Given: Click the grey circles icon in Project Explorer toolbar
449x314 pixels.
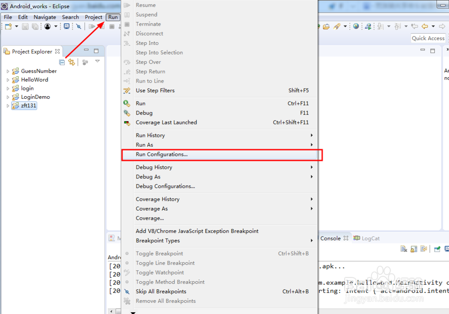Looking at the screenshot, I should 85,62.
